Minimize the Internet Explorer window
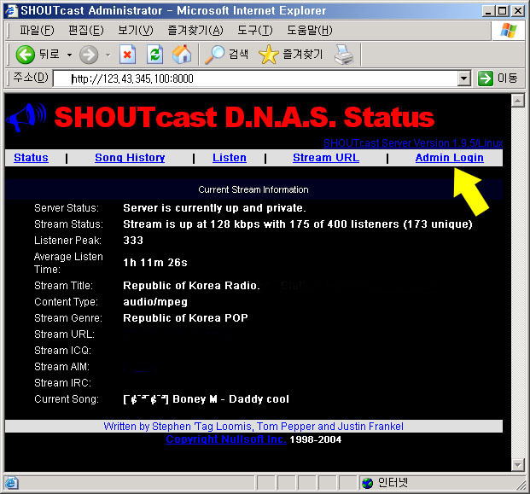The image size is (530, 494). coord(487,11)
